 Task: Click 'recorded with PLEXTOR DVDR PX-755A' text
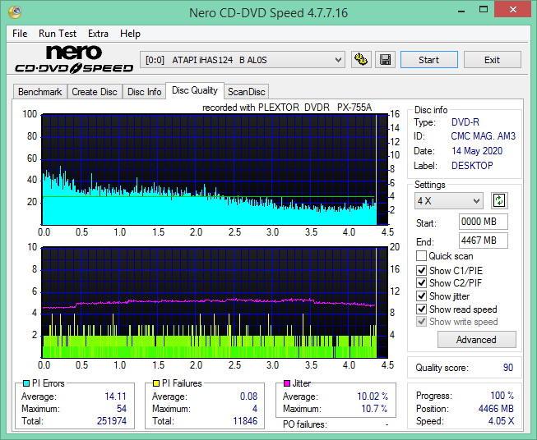coord(287,108)
